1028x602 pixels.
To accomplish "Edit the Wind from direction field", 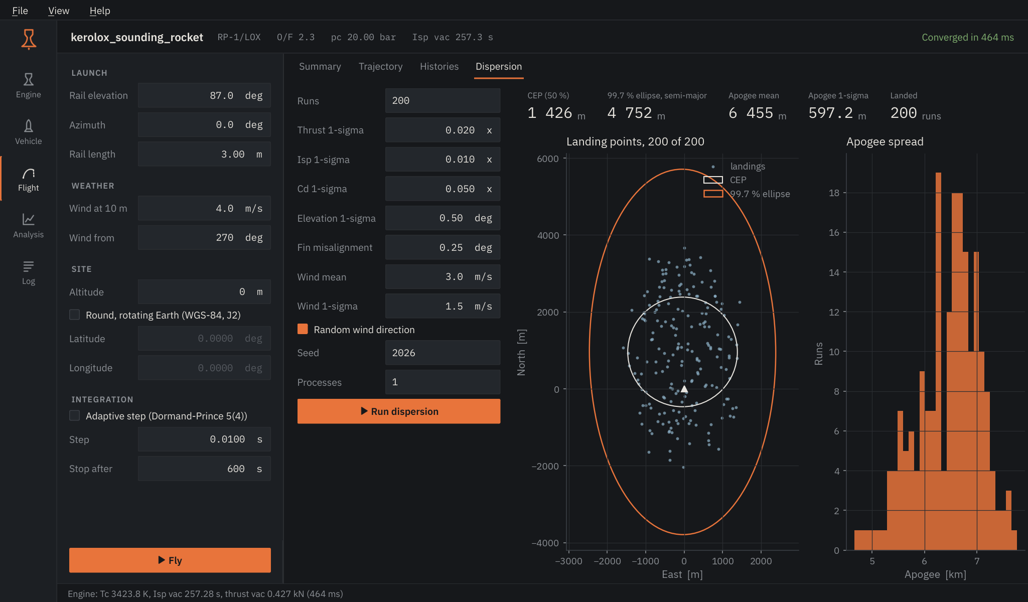I will click(x=204, y=237).
